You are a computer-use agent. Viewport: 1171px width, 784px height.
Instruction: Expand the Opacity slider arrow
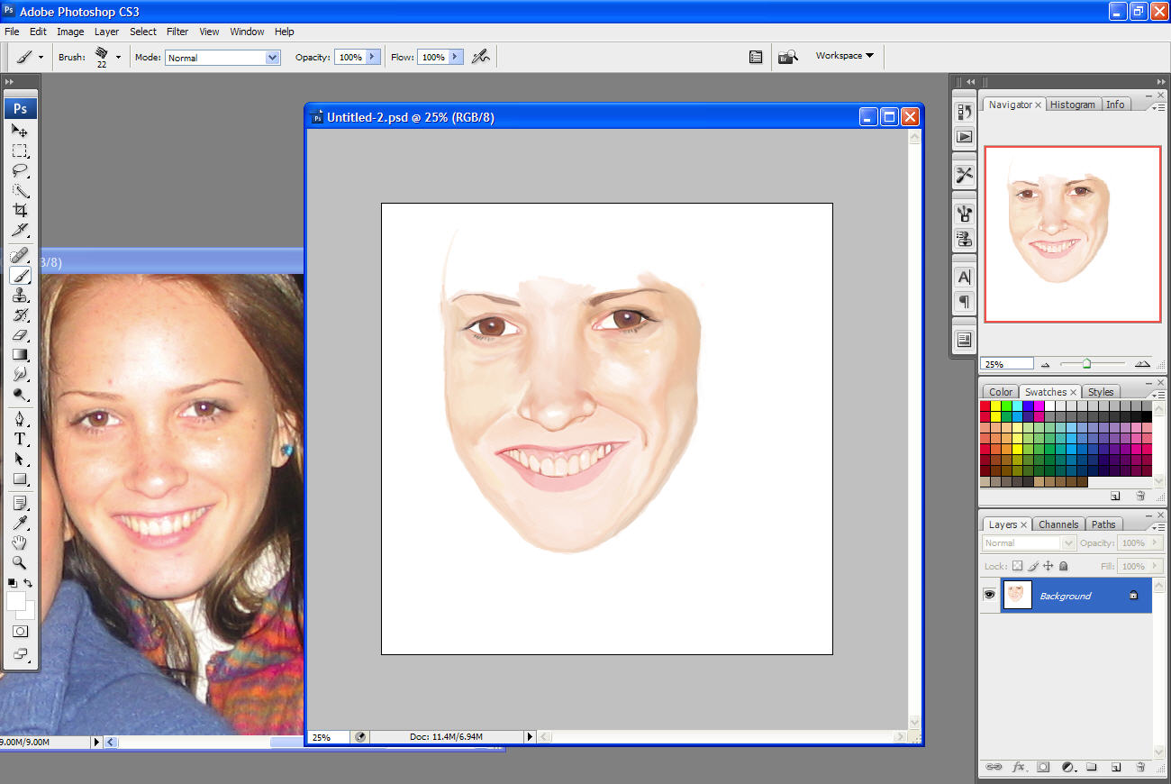371,57
